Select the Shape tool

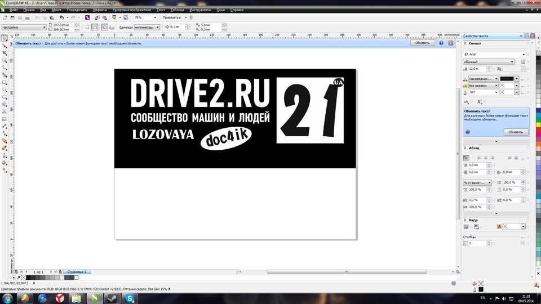pos(5,46)
